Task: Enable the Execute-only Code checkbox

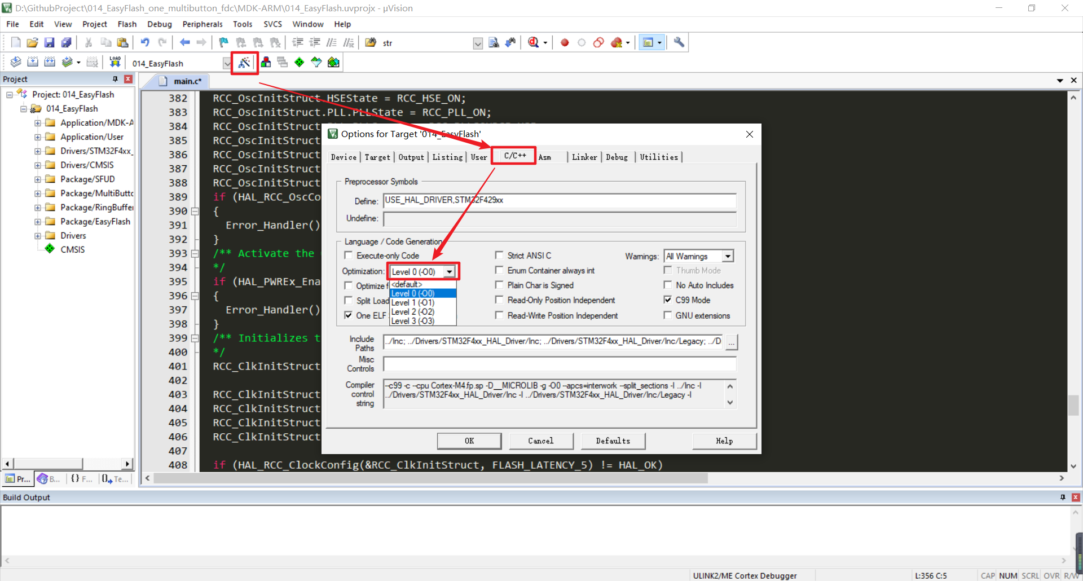Action: coord(349,256)
